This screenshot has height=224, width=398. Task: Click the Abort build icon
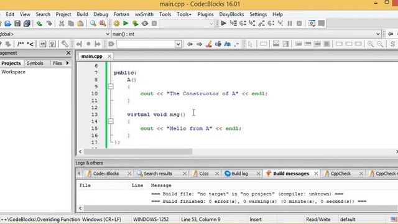(x=154, y=24)
